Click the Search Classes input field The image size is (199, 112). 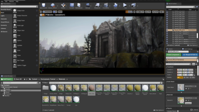pos(19,7)
